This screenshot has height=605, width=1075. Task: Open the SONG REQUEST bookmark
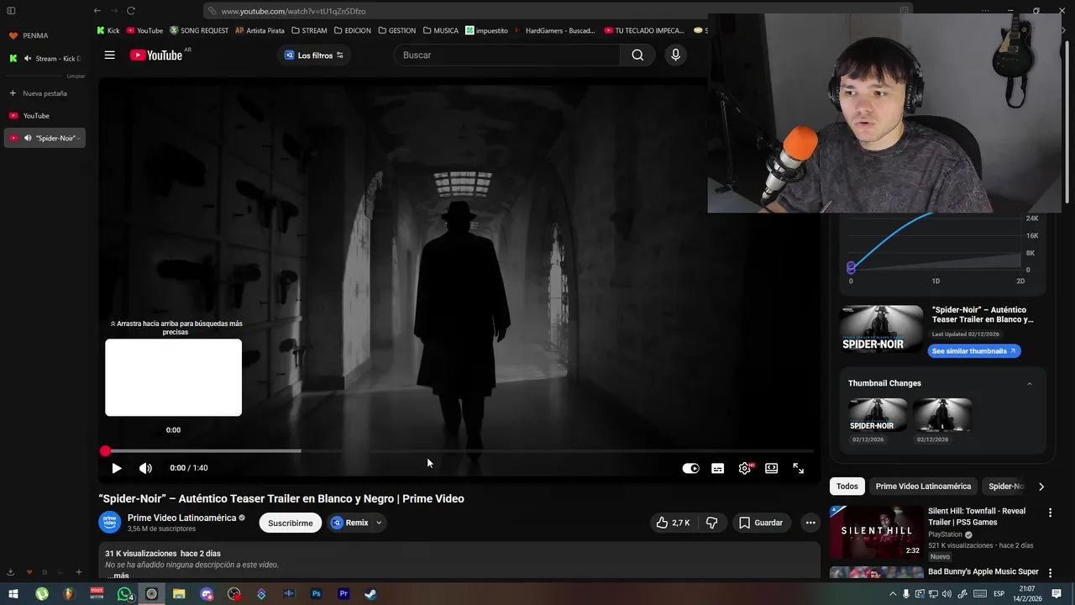[x=199, y=30]
